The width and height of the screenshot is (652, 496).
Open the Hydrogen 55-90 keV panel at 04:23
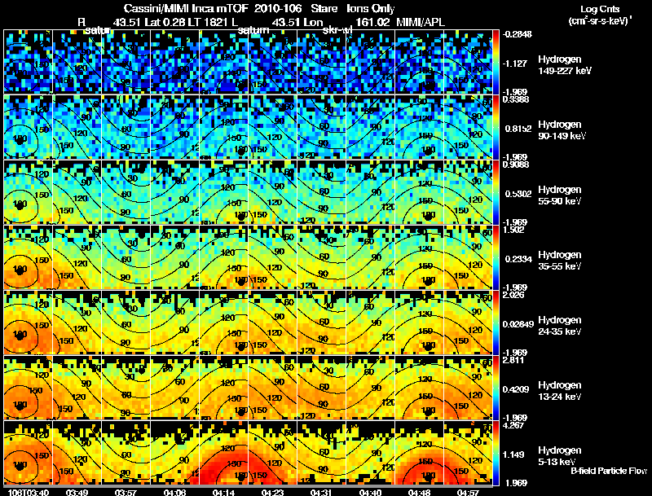coord(272,192)
